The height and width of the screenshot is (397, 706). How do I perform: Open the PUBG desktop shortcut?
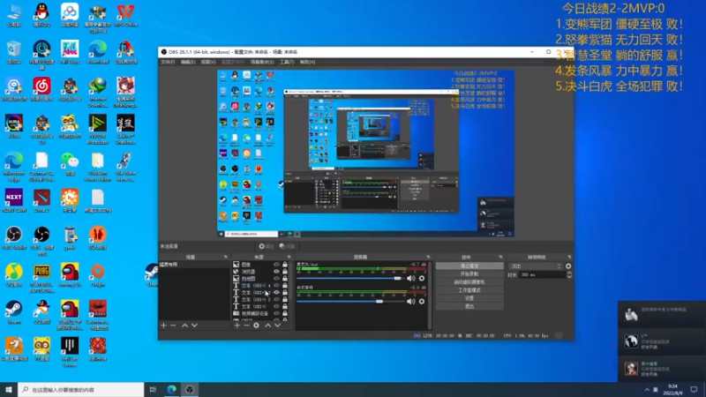[41, 278]
